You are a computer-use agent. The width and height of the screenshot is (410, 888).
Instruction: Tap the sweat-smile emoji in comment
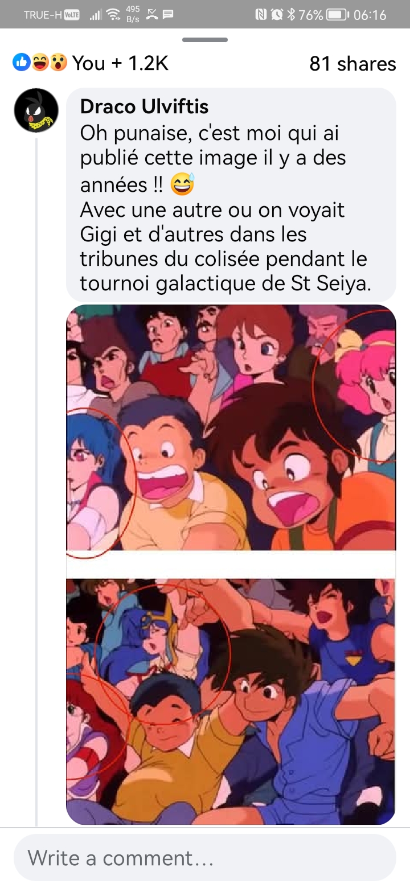point(182,184)
